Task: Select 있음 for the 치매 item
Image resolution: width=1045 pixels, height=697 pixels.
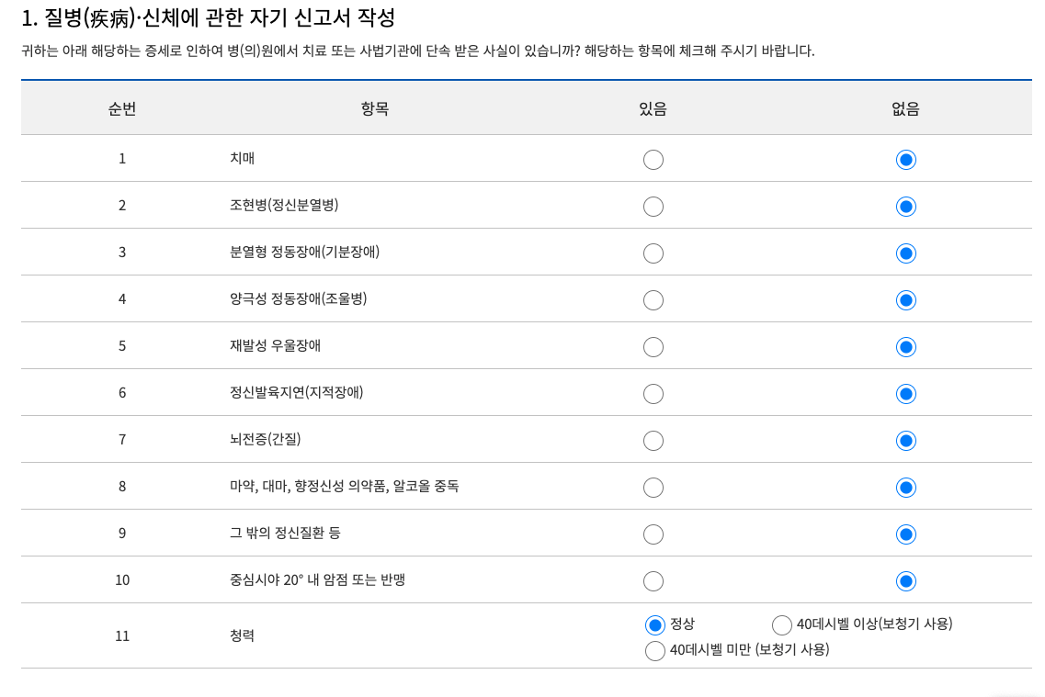Action: 653,159
